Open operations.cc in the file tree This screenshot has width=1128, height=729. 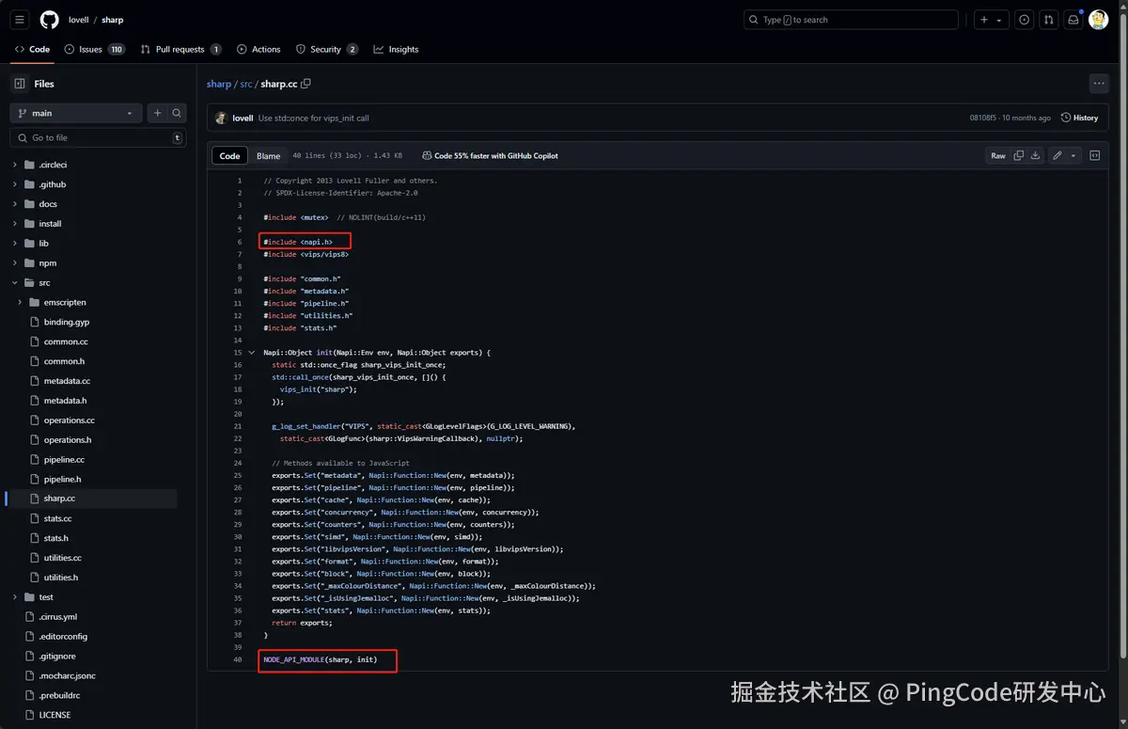tap(69, 420)
